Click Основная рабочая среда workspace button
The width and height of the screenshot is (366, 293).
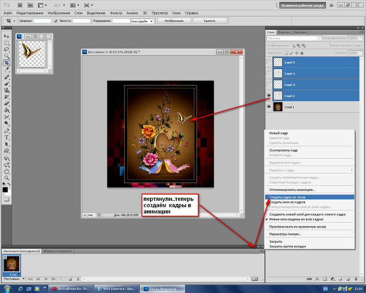[302, 5]
